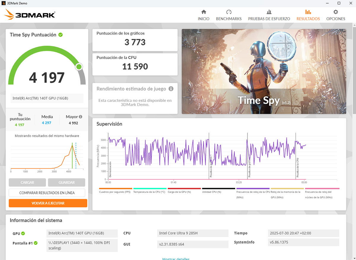Click the large 4 197 gauge score
This screenshot has width=356, height=260.
(x=47, y=78)
